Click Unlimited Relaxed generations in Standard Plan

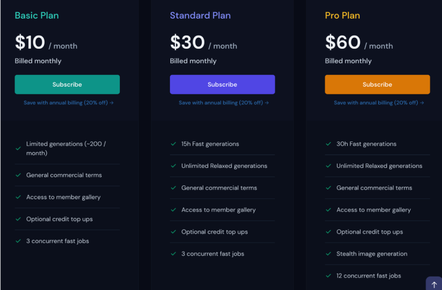pyautogui.click(x=224, y=166)
